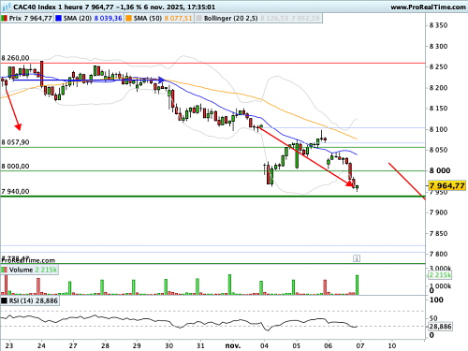Open the Volume 2 215k indicator label
The height and width of the screenshot is (351, 468).
(33, 270)
